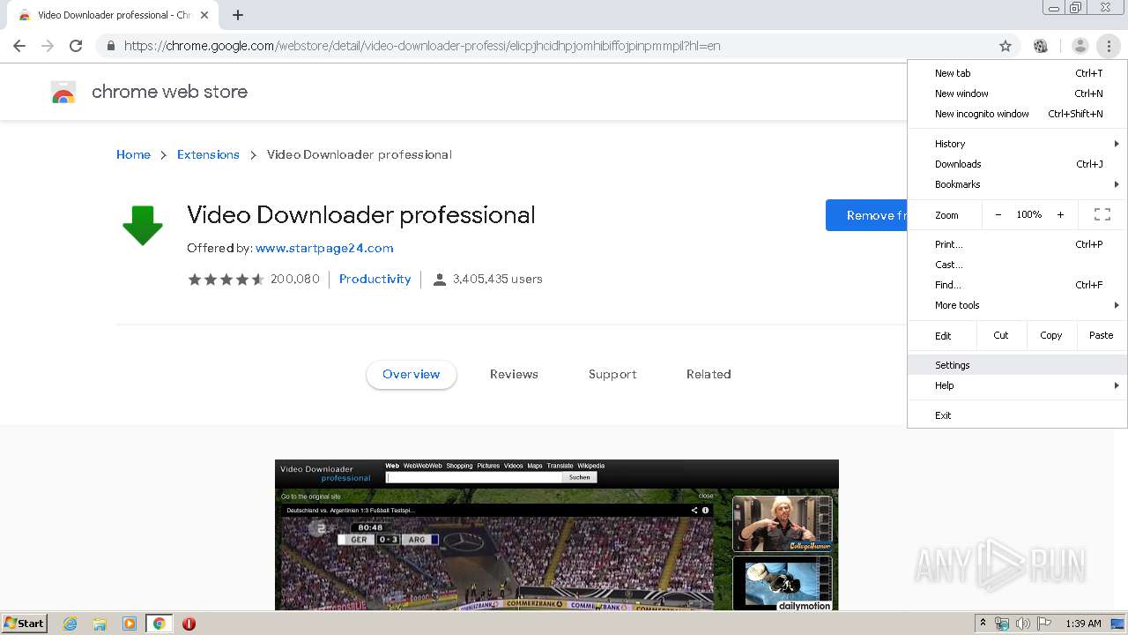Viewport: 1128px width, 635px height.
Task: Select New tab from the menu
Action: pos(1017,73)
